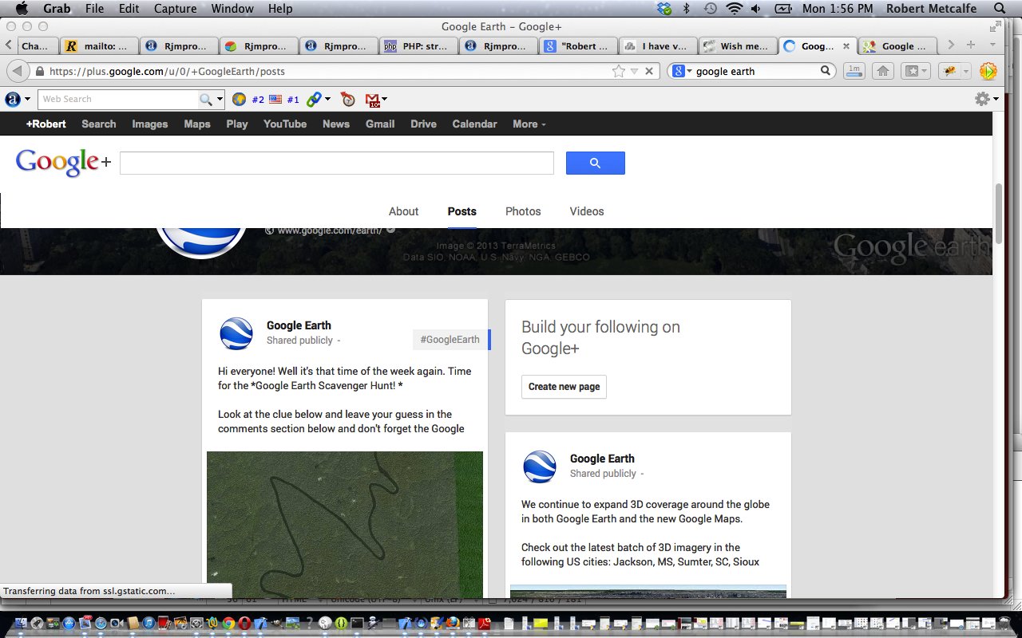The image size is (1022, 638).
Task: Open the Capture menu in menu bar
Action: (x=174, y=9)
